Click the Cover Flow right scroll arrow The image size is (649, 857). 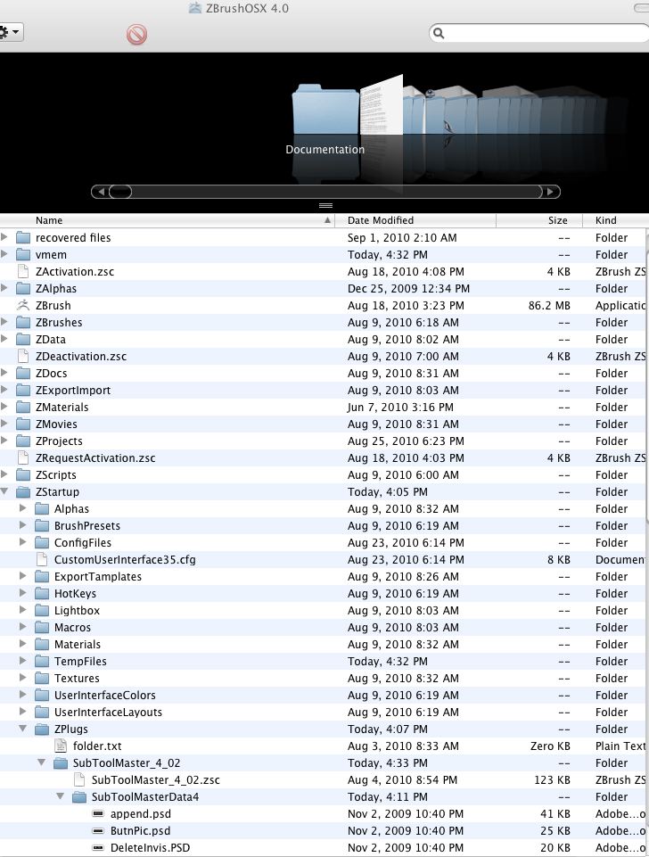coord(551,192)
